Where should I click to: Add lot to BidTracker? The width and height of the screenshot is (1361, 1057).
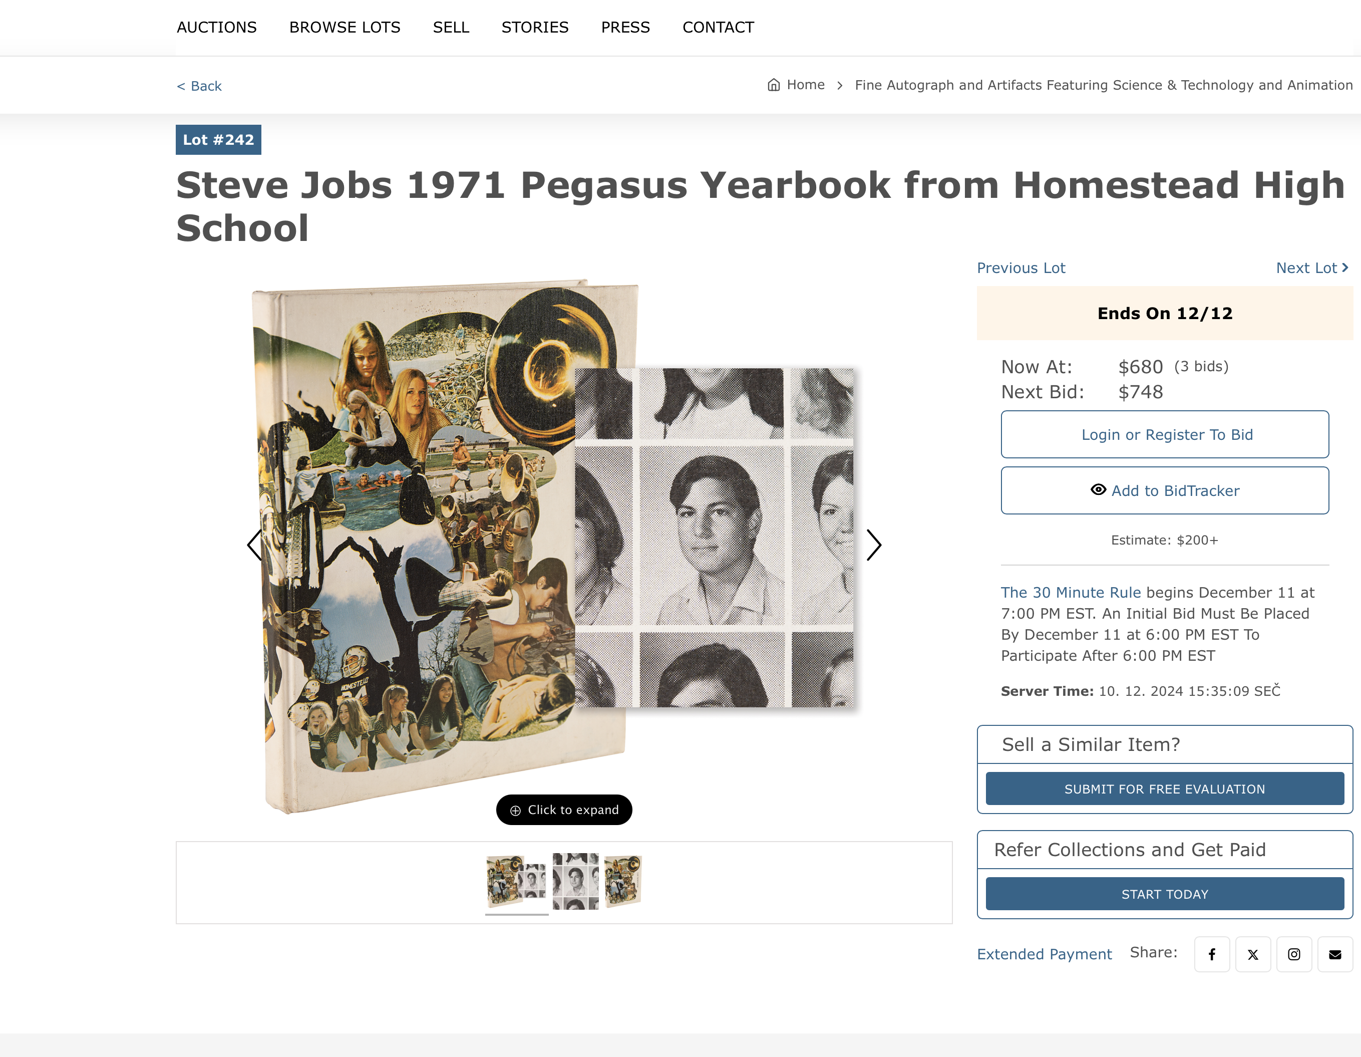(x=1165, y=491)
